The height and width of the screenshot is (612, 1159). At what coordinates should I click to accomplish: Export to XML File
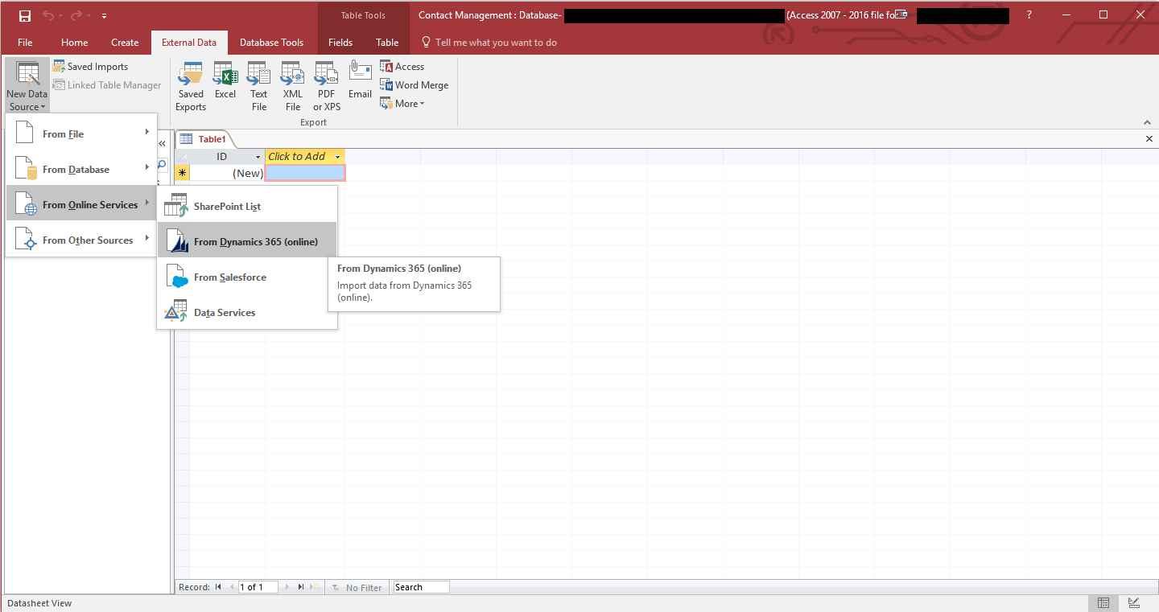click(x=293, y=86)
